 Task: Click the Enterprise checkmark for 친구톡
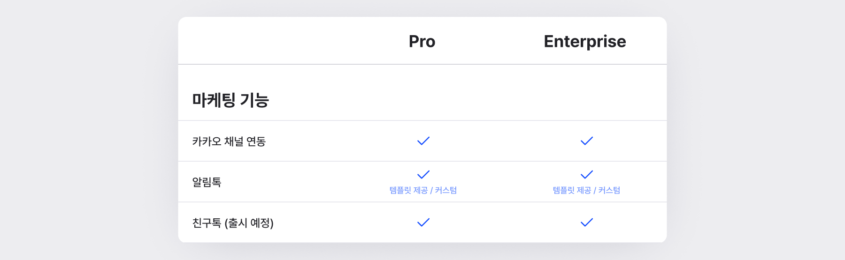point(587,223)
